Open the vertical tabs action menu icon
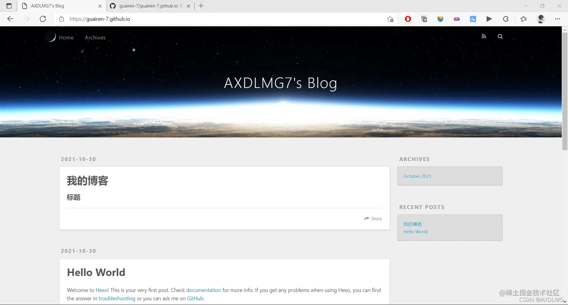 pyautogui.click(x=9, y=6)
